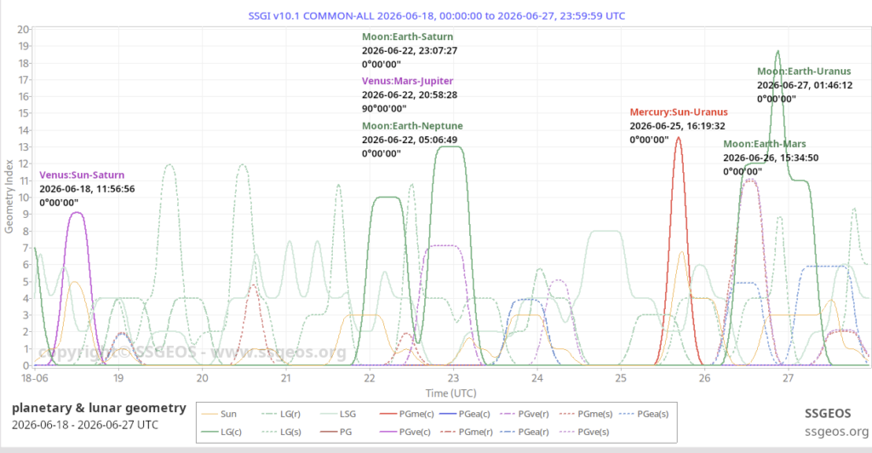Toggle the PGve(r) legend entry

(525, 414)
